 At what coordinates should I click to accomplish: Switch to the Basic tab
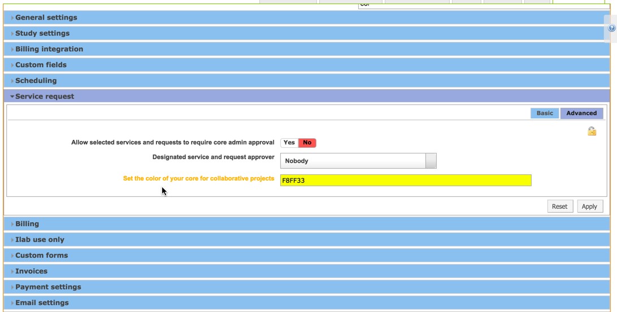point(545,113)
